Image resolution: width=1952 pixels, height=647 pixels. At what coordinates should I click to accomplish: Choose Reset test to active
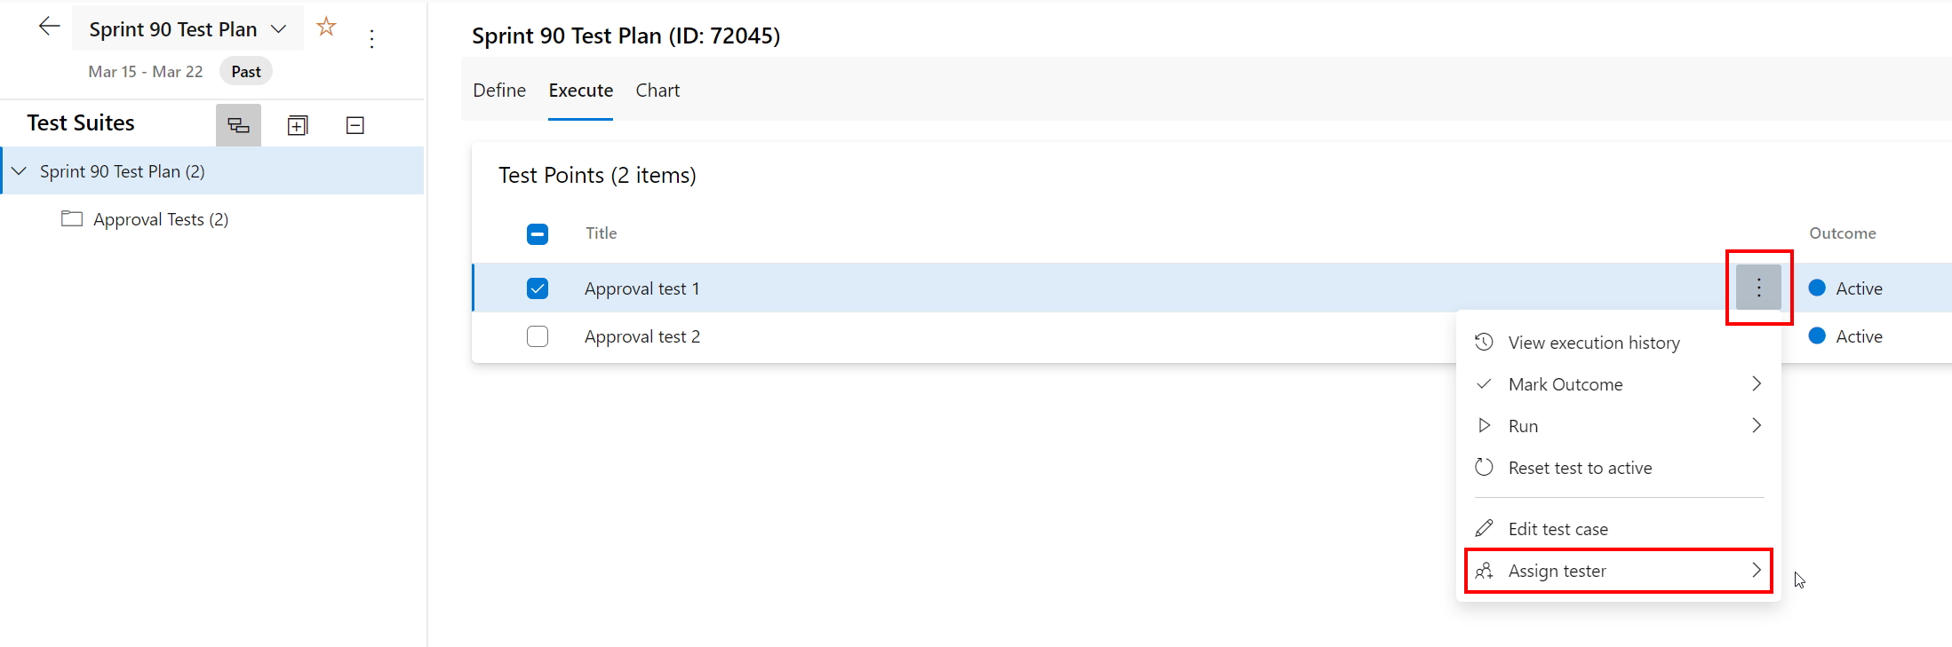1580,468
